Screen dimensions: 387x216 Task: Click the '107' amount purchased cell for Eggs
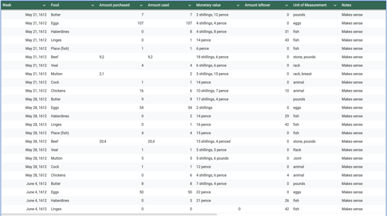140,23
